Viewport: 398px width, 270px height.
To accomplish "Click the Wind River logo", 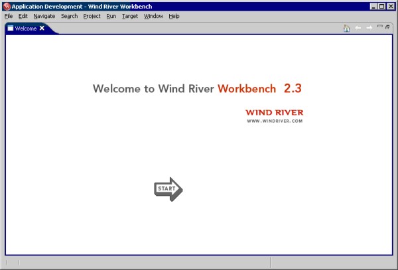I will click(x=274, y=113).
